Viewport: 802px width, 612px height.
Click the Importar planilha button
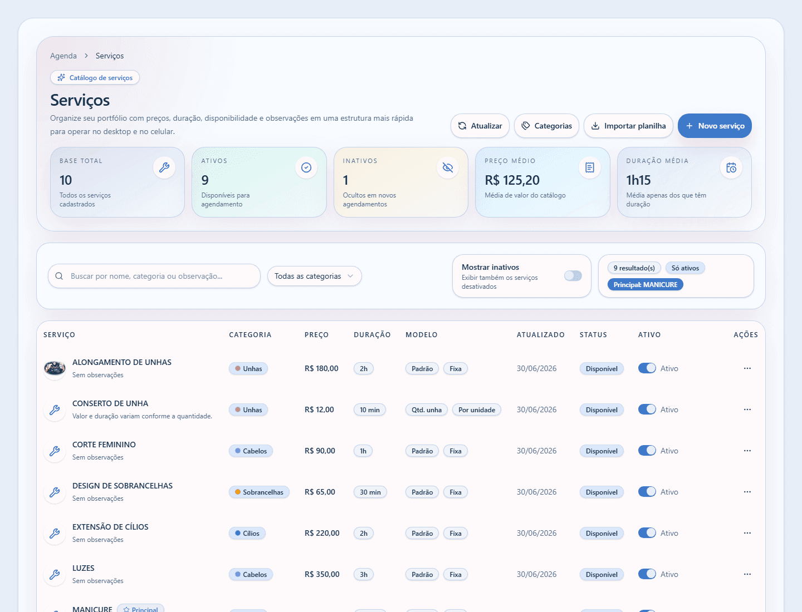[x=628, y=126]
